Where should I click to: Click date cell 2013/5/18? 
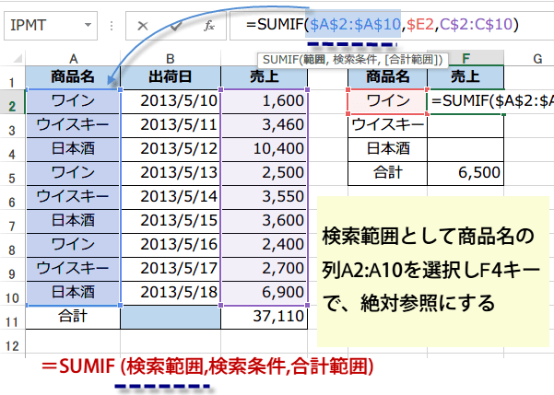point(171,293)
